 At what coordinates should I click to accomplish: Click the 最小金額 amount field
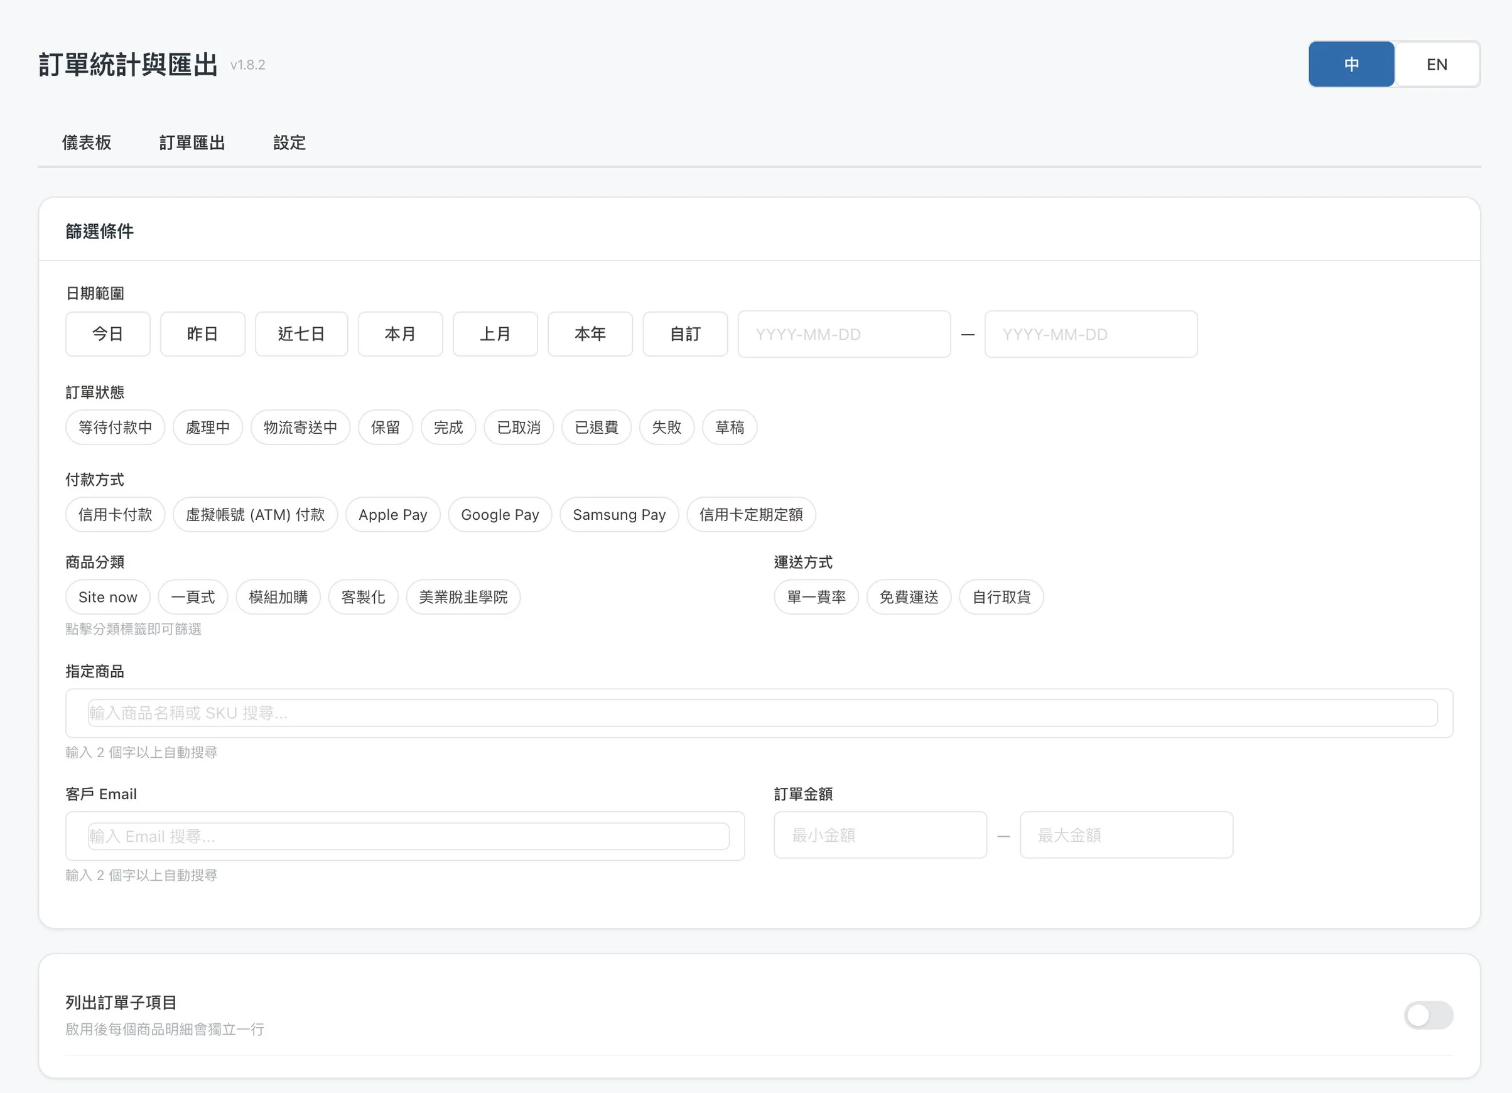879,835
